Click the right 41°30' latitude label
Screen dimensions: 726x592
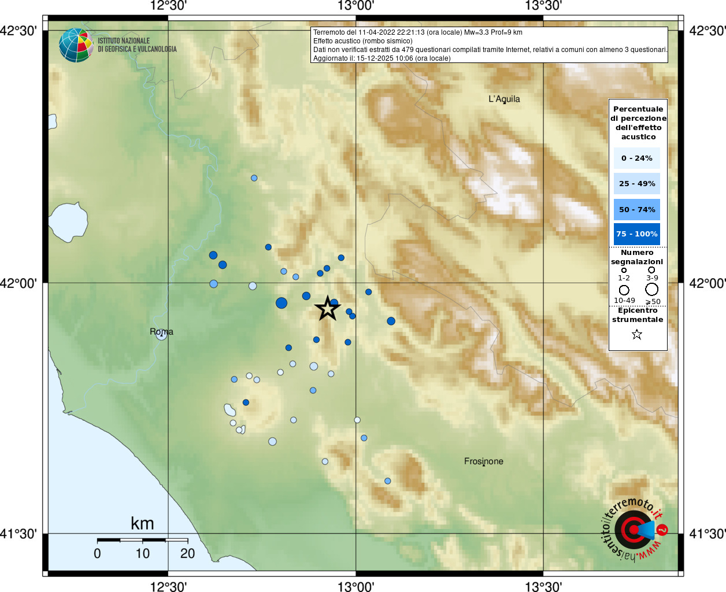point(708,534)
